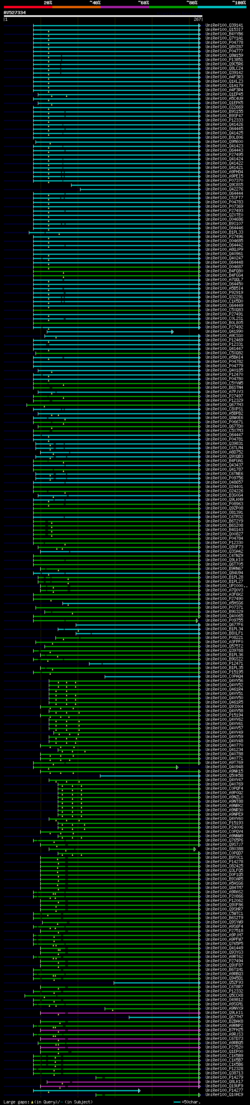Select the UniRef100_P27495 label
Image resolution: width=250 pixels, height=1105 pixels.
224,155
